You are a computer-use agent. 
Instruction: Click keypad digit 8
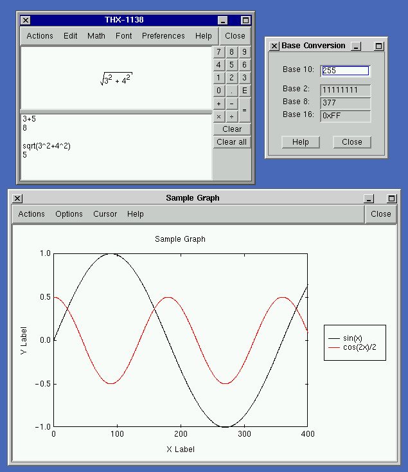[x=231, y=52]
